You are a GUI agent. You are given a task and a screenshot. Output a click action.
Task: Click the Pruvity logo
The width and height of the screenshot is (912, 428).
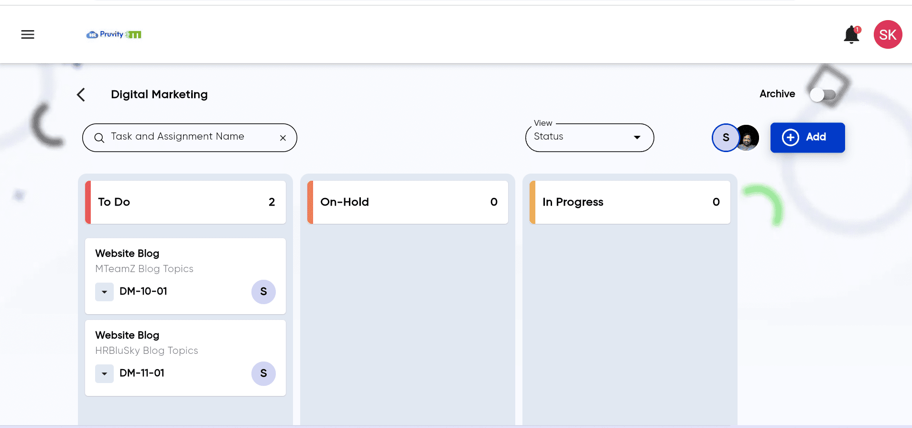pos(114,34)
